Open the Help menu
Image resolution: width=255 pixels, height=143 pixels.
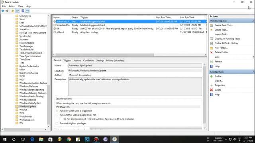tap(28, 6)
